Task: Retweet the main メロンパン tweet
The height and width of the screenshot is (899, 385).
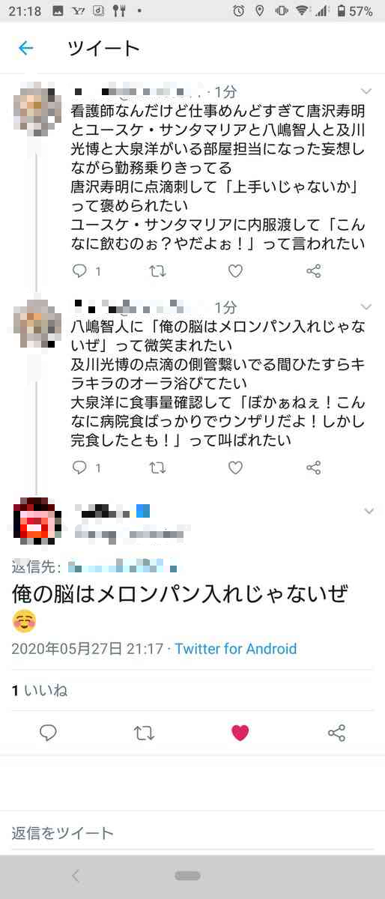Action: (144, 733)
